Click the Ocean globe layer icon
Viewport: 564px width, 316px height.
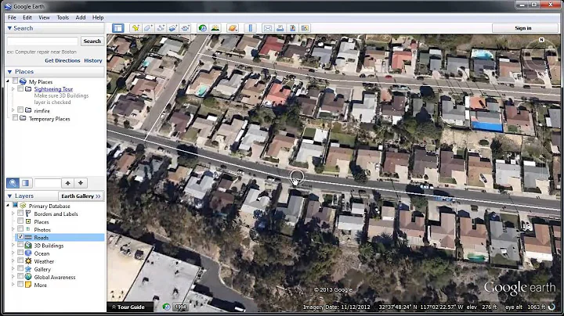coord(28,253)
